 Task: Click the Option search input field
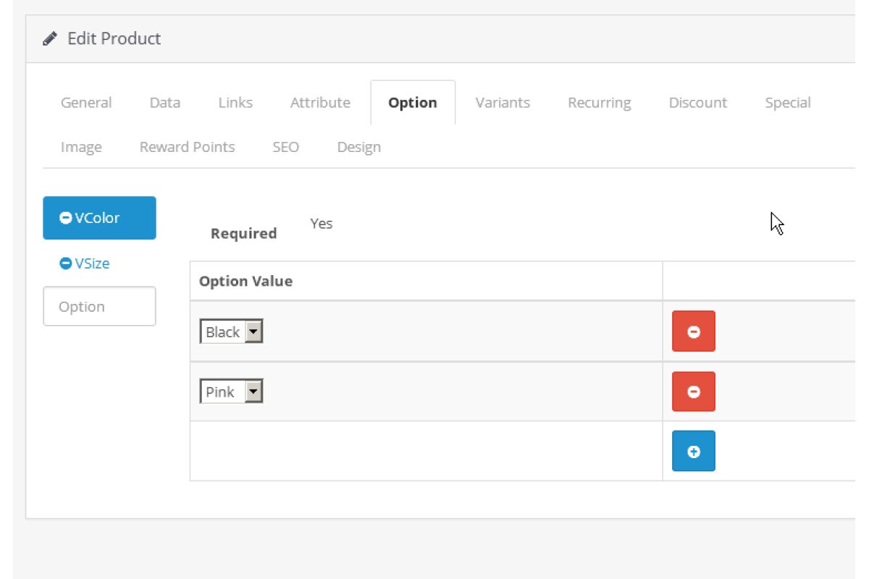click(x=99, y=307)
